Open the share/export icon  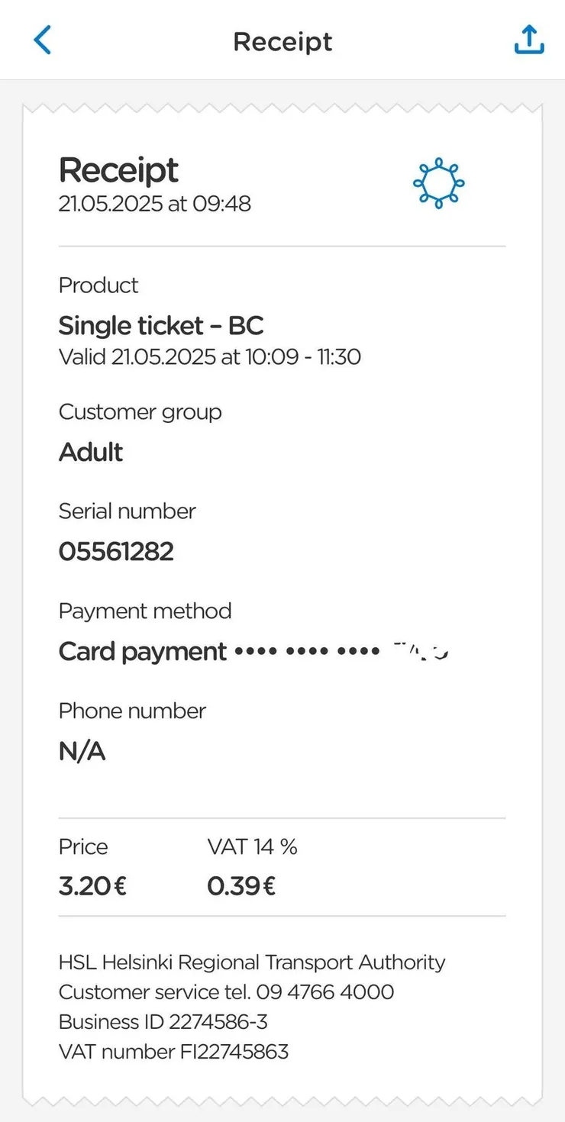(x=529, y=40)
